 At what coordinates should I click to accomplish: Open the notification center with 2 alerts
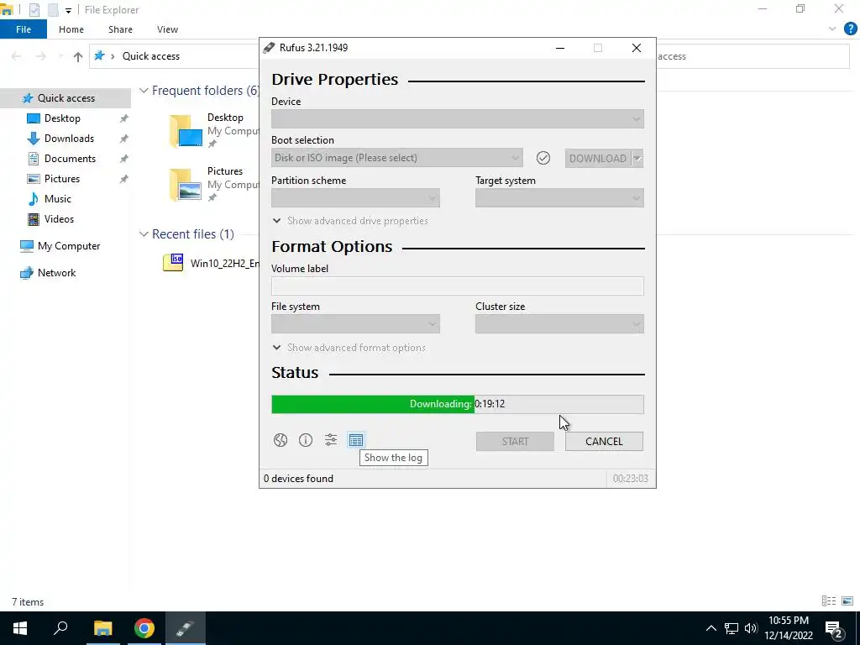pos(834,628)
